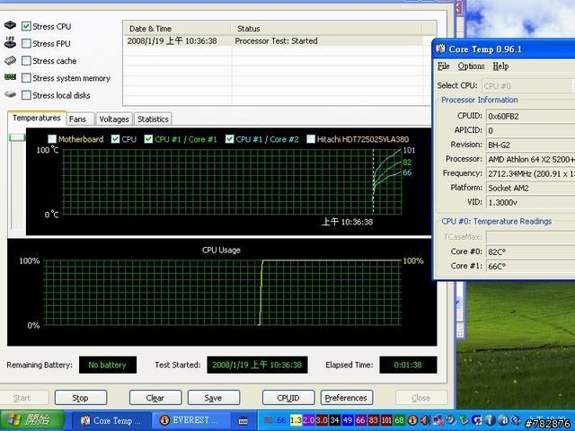Check the Hitachi HDT725025VLA380 checkbox
Viewport: 575px width, 431px height.
point(311,139)
